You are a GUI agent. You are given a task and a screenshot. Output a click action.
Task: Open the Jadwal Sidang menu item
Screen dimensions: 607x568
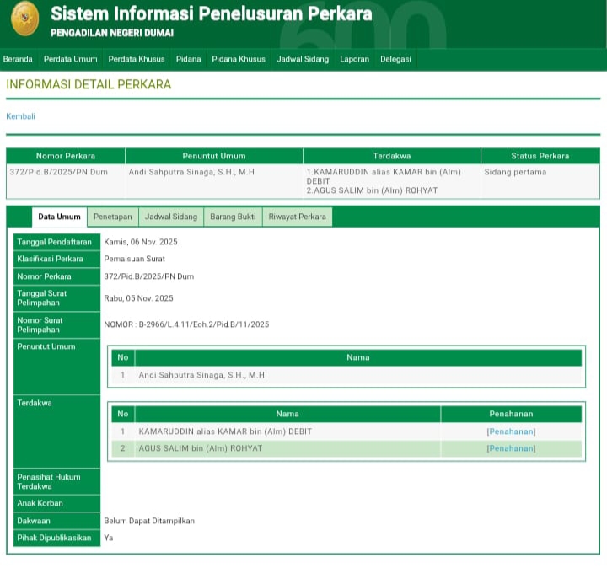click(x=303, y=59)
